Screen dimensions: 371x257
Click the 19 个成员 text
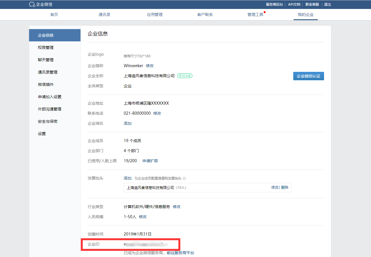pyautogui.click(x=133, y=141)
